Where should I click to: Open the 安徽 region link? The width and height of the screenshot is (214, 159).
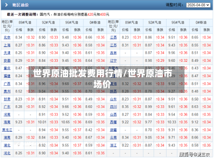point(7,61)
